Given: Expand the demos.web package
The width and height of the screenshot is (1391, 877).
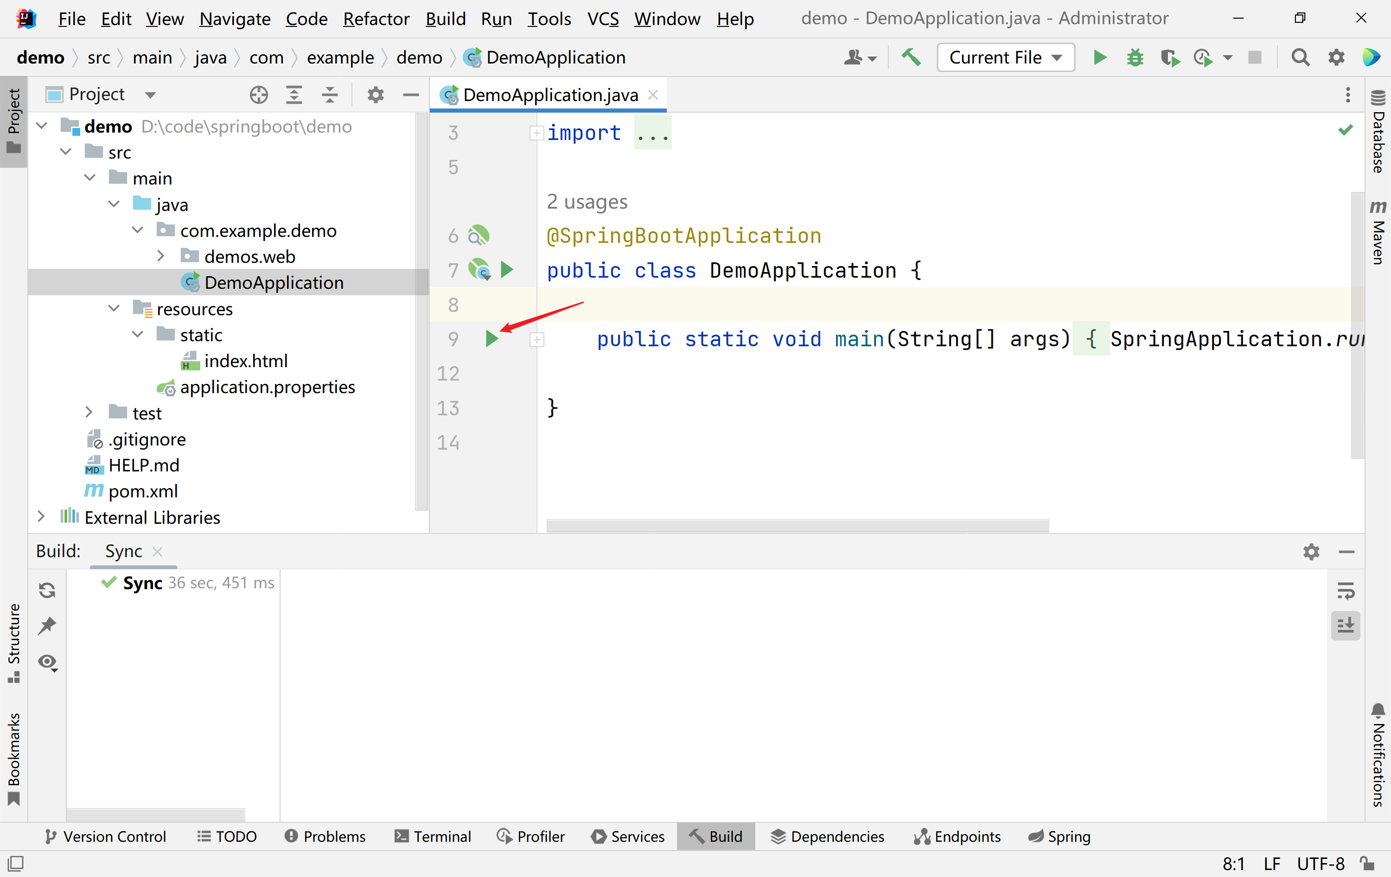Looking at the screenshot, I should [x=161, y=256].
